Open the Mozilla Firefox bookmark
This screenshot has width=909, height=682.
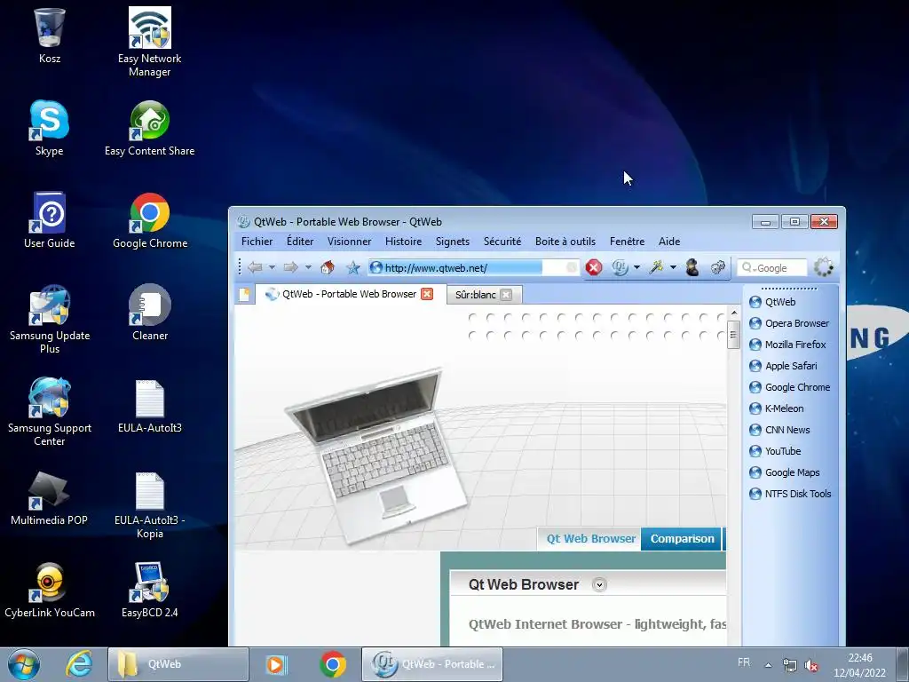787,345
